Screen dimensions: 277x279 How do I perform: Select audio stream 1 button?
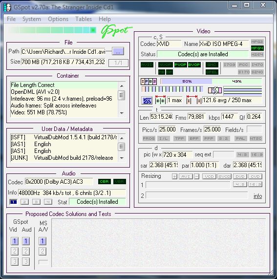pos(13,202)
